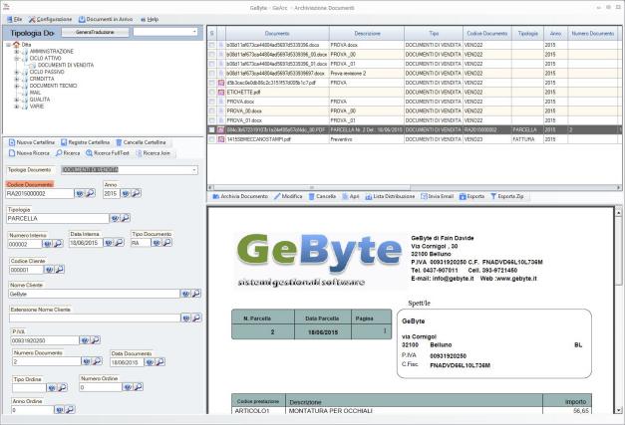This screenshot has width=625, height=425.
Task: Click the Registra Cartellina save icon
Action: (64, 142)
